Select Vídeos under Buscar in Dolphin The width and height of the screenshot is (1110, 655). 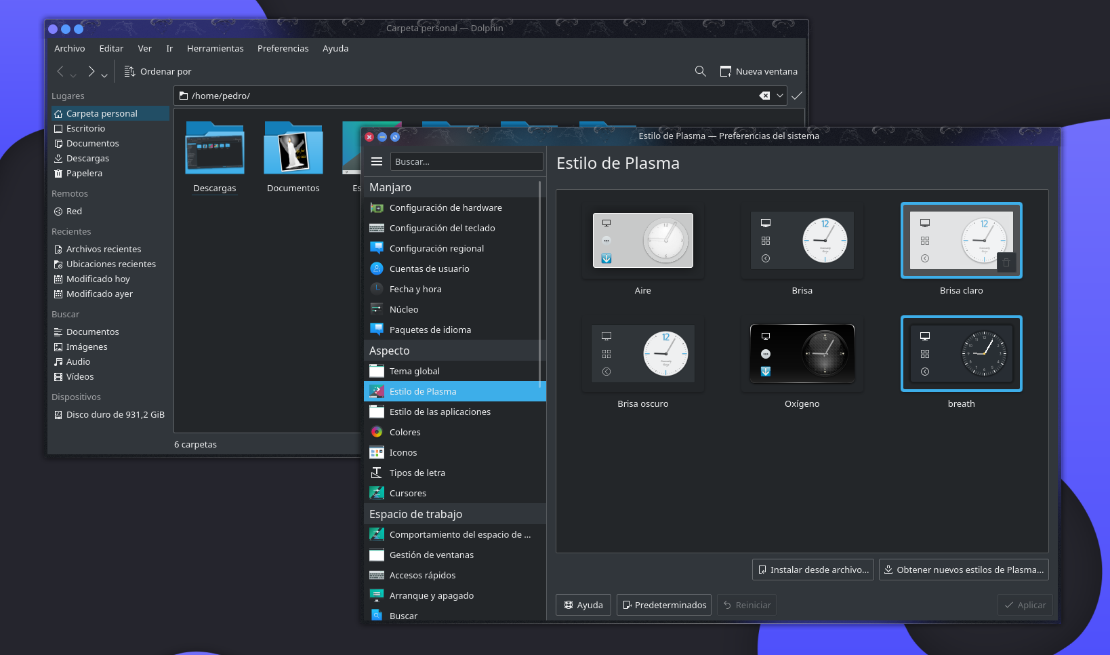(110, 376)
